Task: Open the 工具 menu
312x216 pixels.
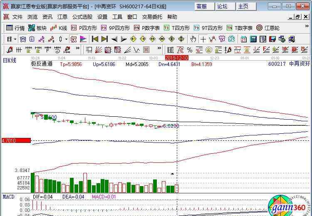Action: point(117,17)
